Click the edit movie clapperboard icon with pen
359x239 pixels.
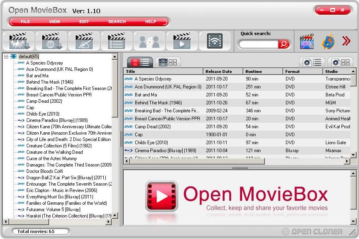coord(84,41)
